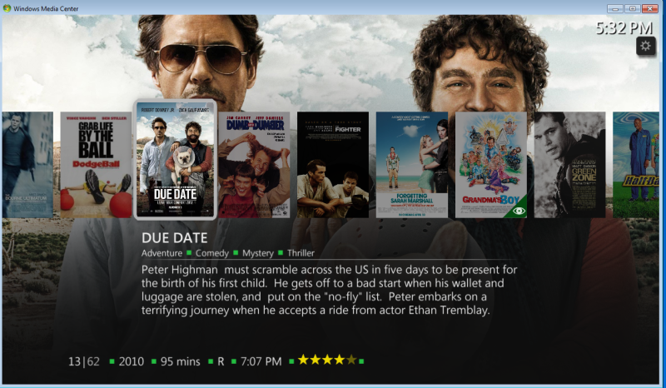Click the DUE DATE title text
This screenshot has width=666, height=388.
175,238
